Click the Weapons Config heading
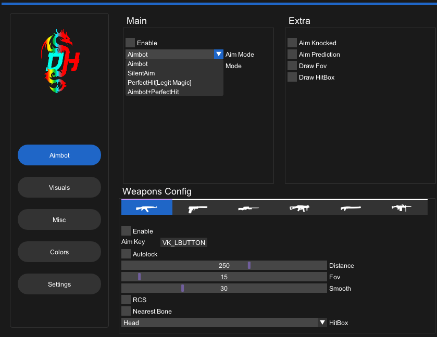This screenshot has width=437, height=337. tap(157, 191)
